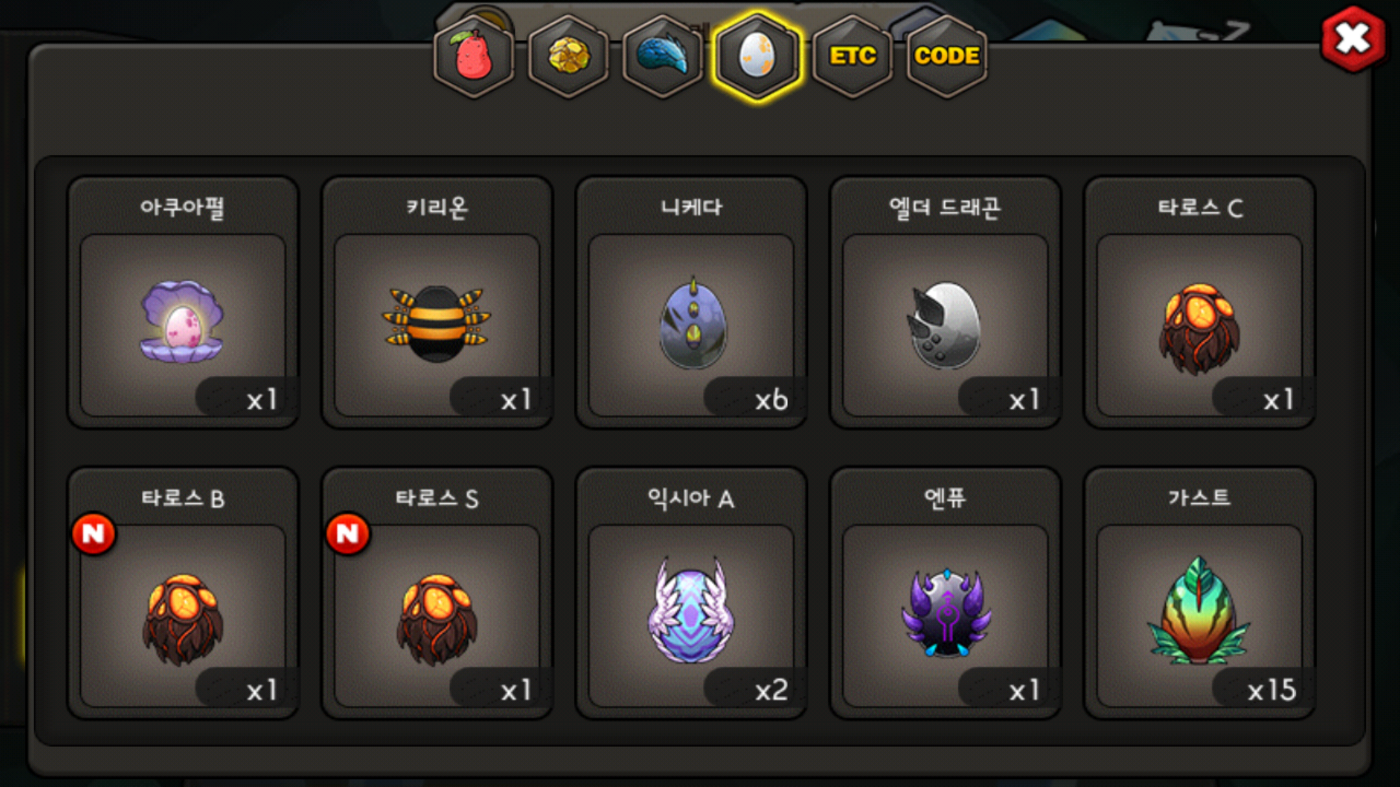Select the 키리온 bee-striped egg
The height and width of the screenshot is (787, 1400).
click(x=437, y=302)
